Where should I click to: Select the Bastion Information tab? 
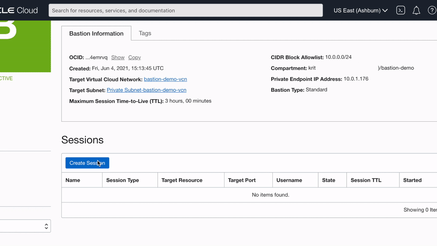coord(96,33)
